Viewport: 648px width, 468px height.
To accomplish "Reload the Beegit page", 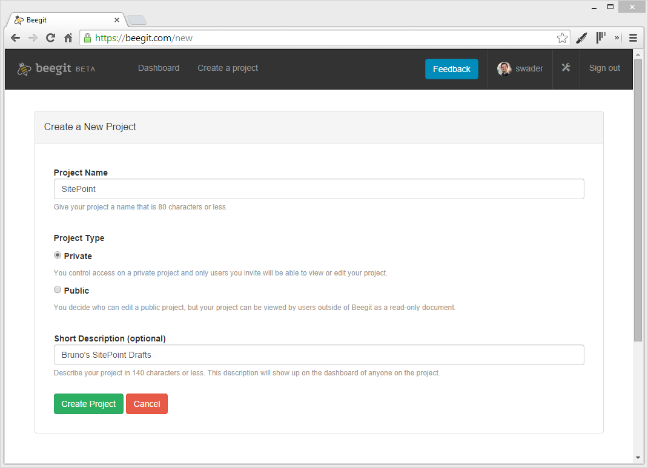I will tap(50, 38).
